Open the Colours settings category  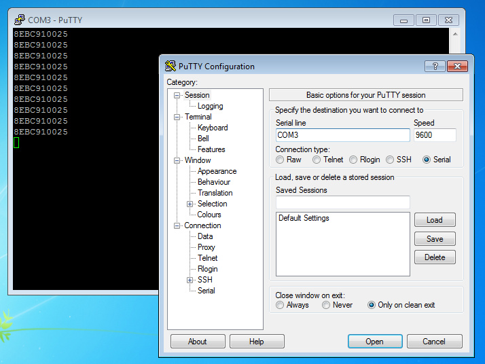[209, 215]
